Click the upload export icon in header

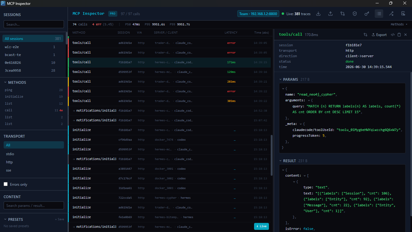(x=330, y=14)
